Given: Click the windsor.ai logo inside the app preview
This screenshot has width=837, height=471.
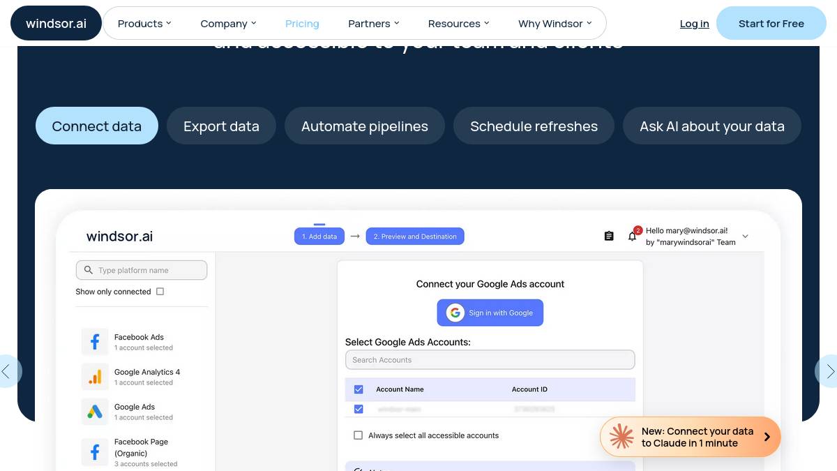Looking at the screenshot, I should pos(119,236).
